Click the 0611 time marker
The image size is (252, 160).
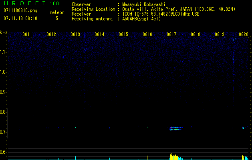(x=27, y=34)
